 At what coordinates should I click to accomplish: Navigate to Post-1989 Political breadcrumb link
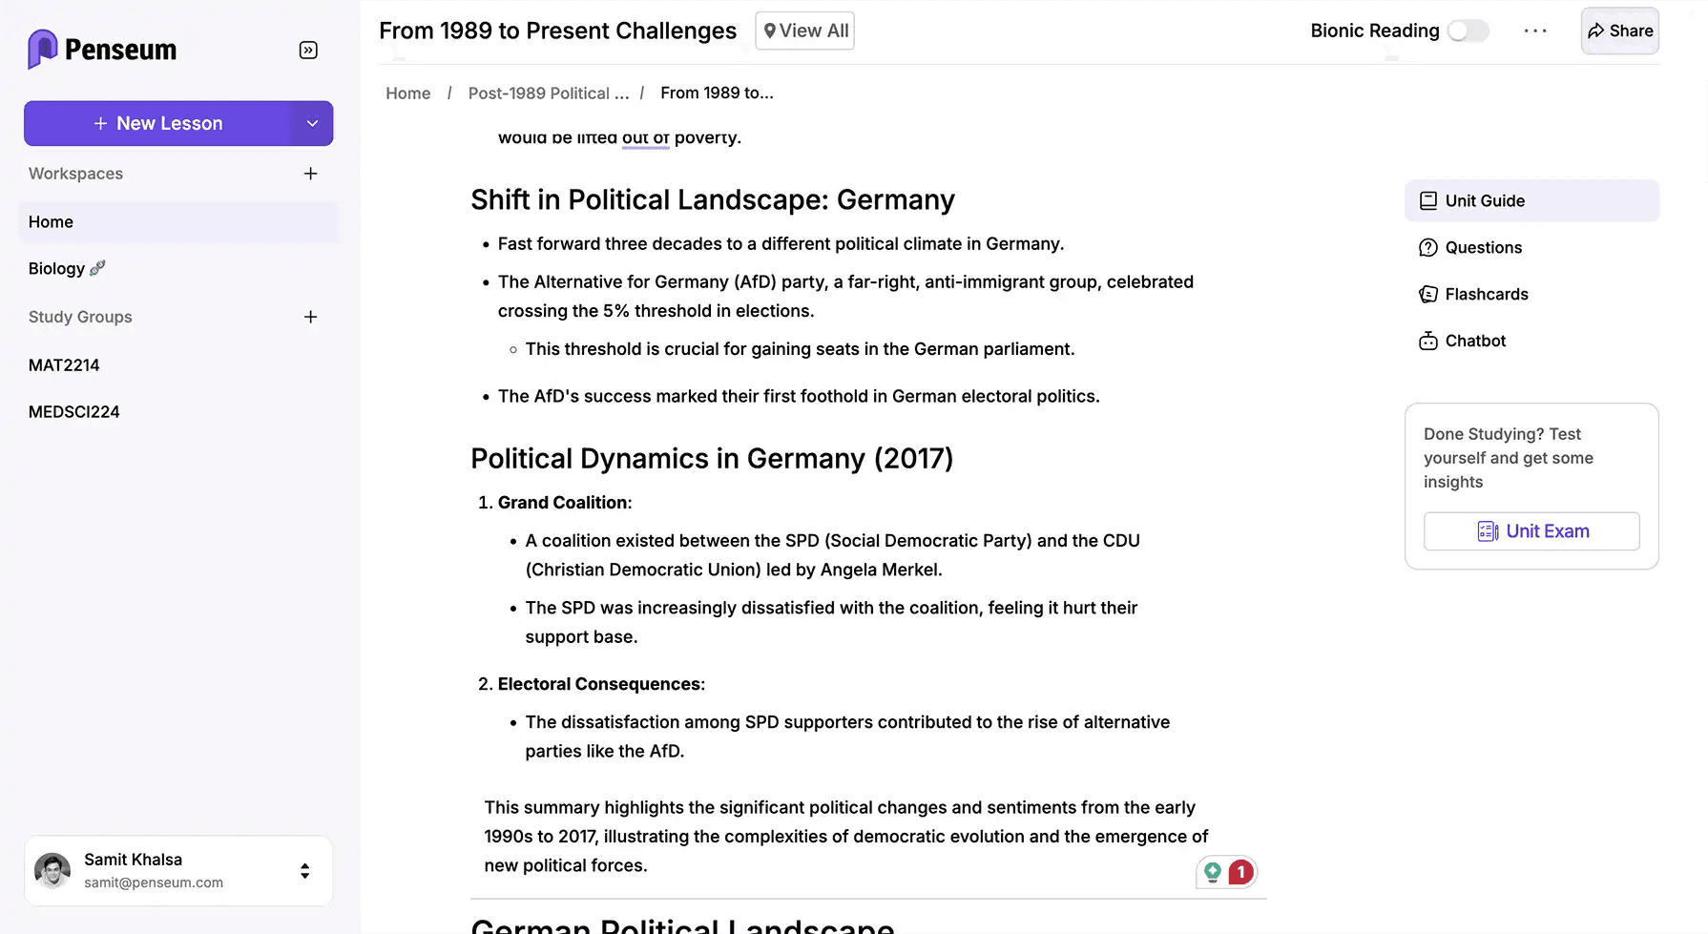point(549,93)
